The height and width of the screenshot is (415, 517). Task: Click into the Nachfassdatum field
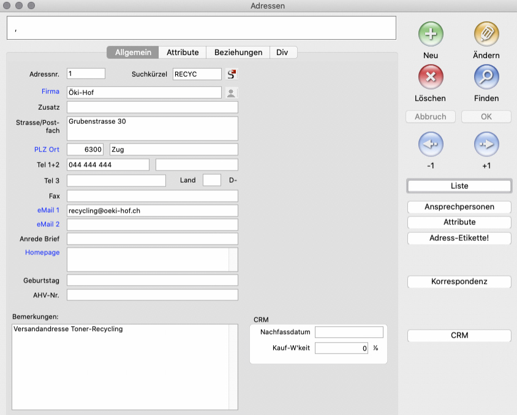[349, 332]
